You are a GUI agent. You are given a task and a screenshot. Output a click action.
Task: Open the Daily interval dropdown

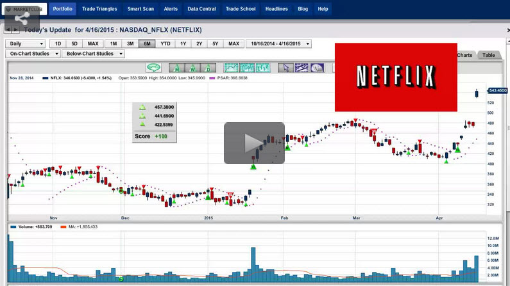[x=26, y=44]
